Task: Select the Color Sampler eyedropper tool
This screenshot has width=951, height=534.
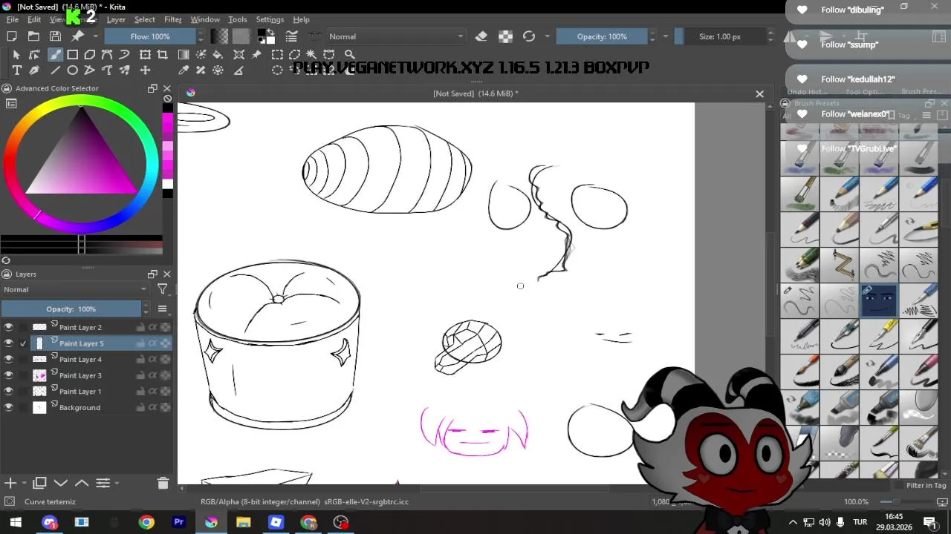Action: coord(184,70)
